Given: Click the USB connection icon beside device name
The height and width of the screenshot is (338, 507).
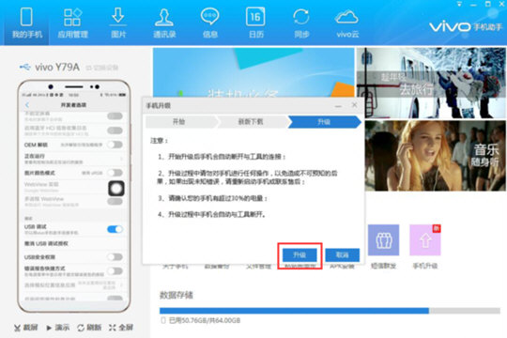Looking at the screenshot, I should (x=25, y=67).
